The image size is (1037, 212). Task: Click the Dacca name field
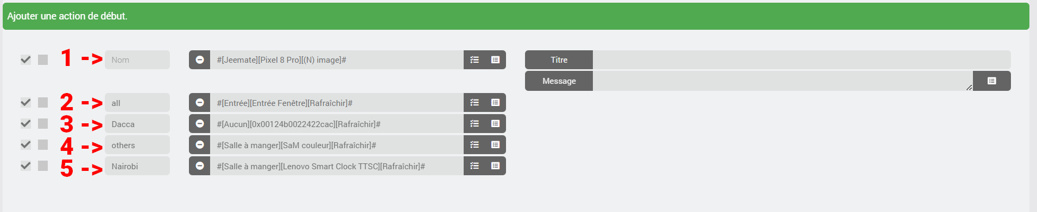click(x=137, y=124)
